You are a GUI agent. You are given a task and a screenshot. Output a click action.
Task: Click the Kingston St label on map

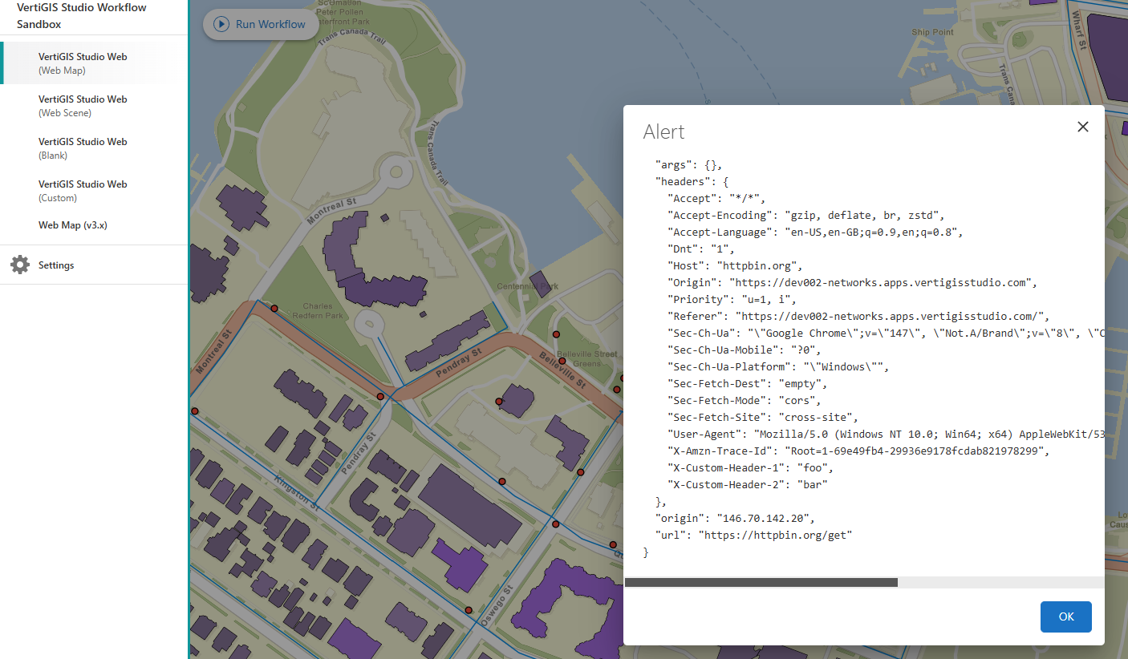pyautogui.click(x=297, y=491)
